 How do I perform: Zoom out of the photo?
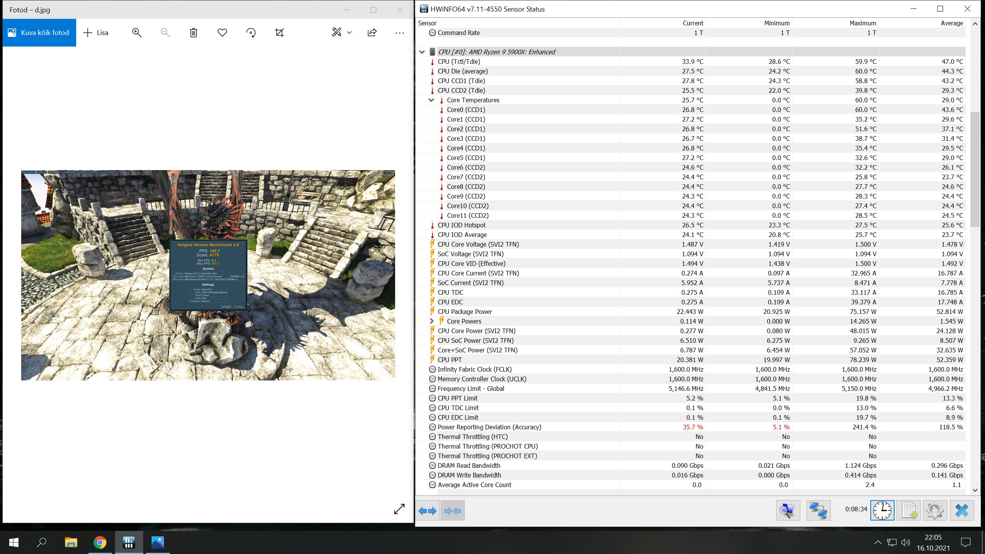(x=165, y=33)
